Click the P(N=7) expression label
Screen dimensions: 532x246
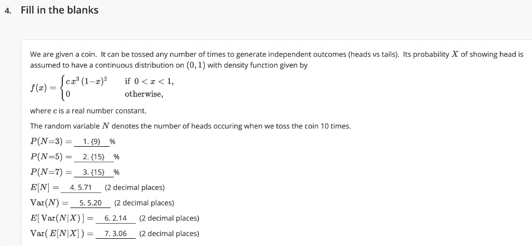(x=47, y=172)
